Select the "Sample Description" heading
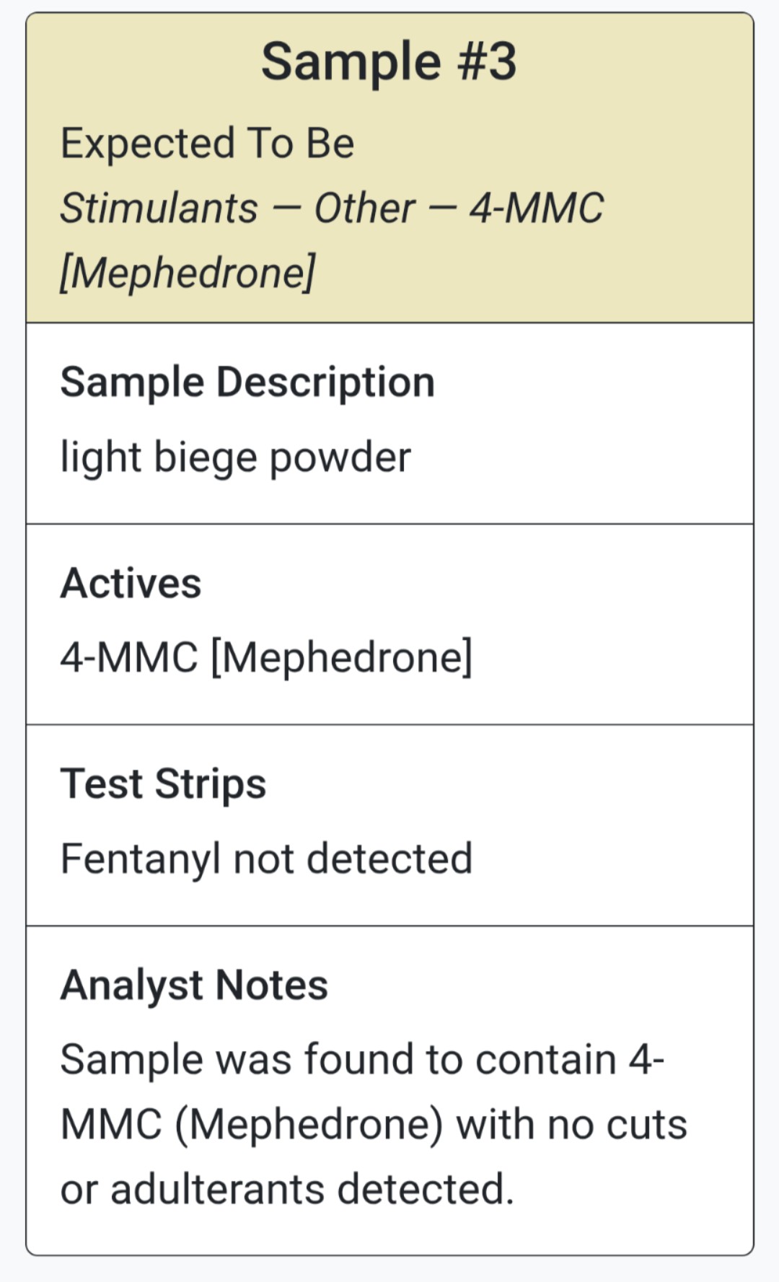 (x=247, y=382)
